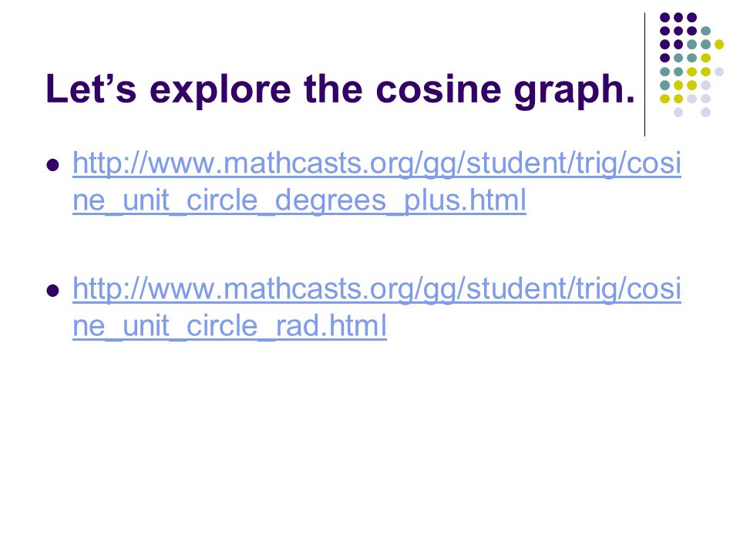The height and width of the screenshot is (555, 740).
Task: Click the pale lavender dot on the pattern's right edge
Action: point(718,72)
